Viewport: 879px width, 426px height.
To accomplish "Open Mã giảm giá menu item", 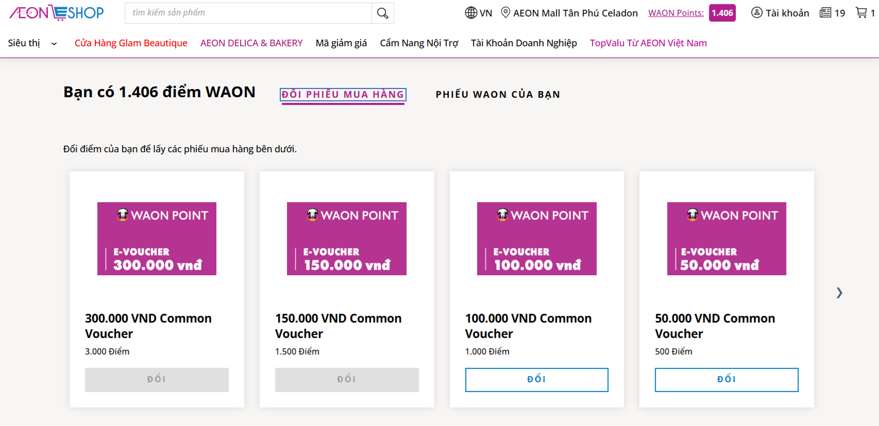I will click(x=341, y=43).
